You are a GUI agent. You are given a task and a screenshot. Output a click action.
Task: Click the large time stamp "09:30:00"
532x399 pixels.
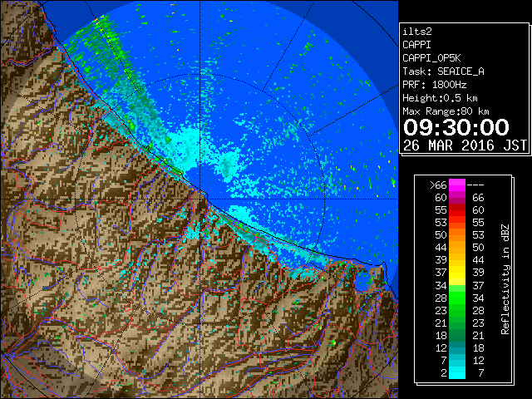[456, 127]
